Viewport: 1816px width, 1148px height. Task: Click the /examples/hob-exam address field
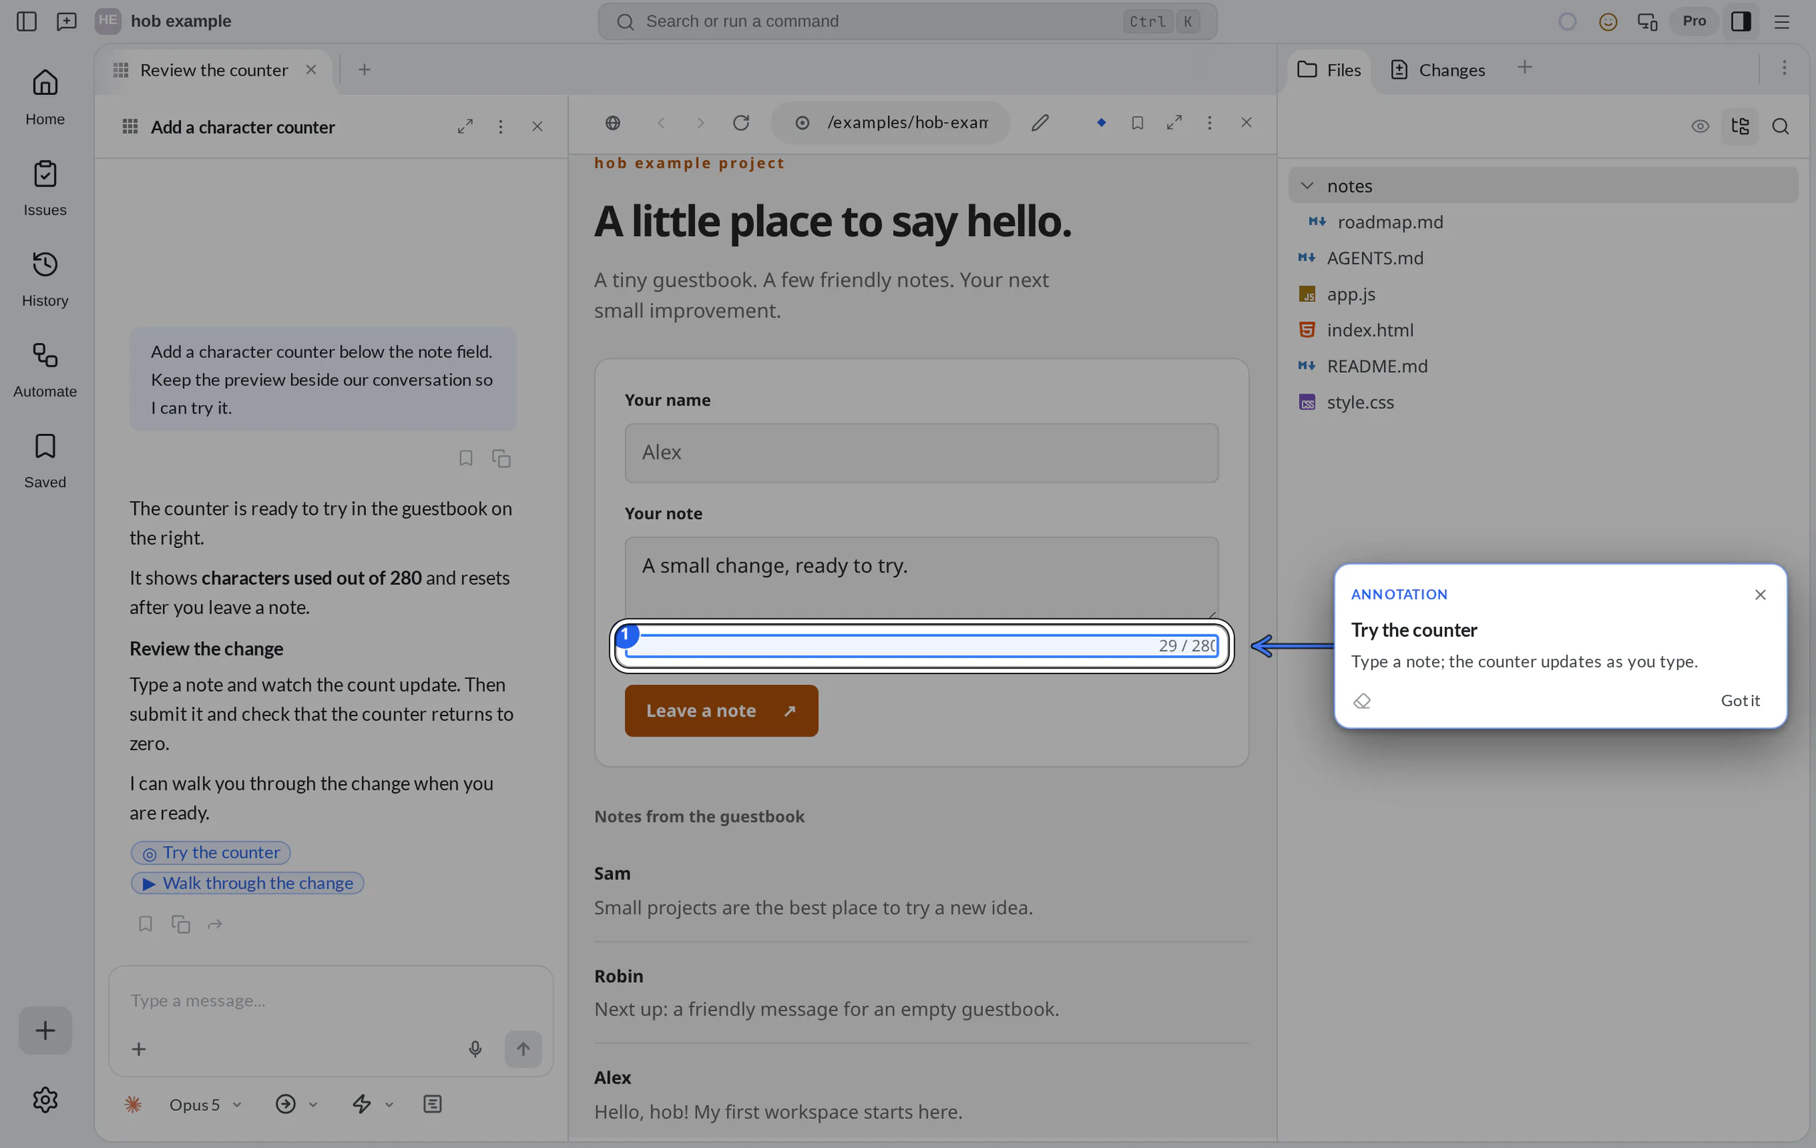892,122
